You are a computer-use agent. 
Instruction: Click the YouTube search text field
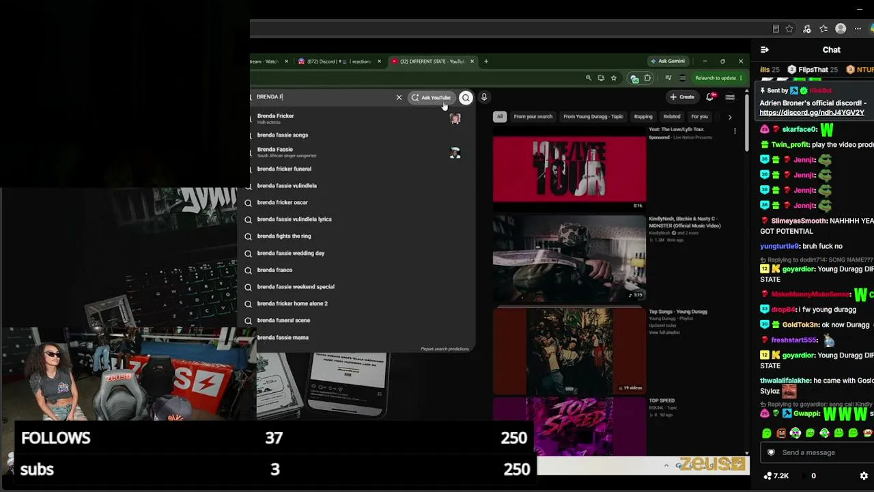click(322, 97)
